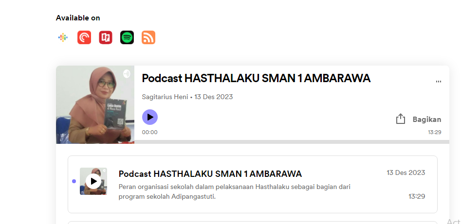461x224 pixels.
Task: Click the small logo on the cover art
Action: (127, 73)
